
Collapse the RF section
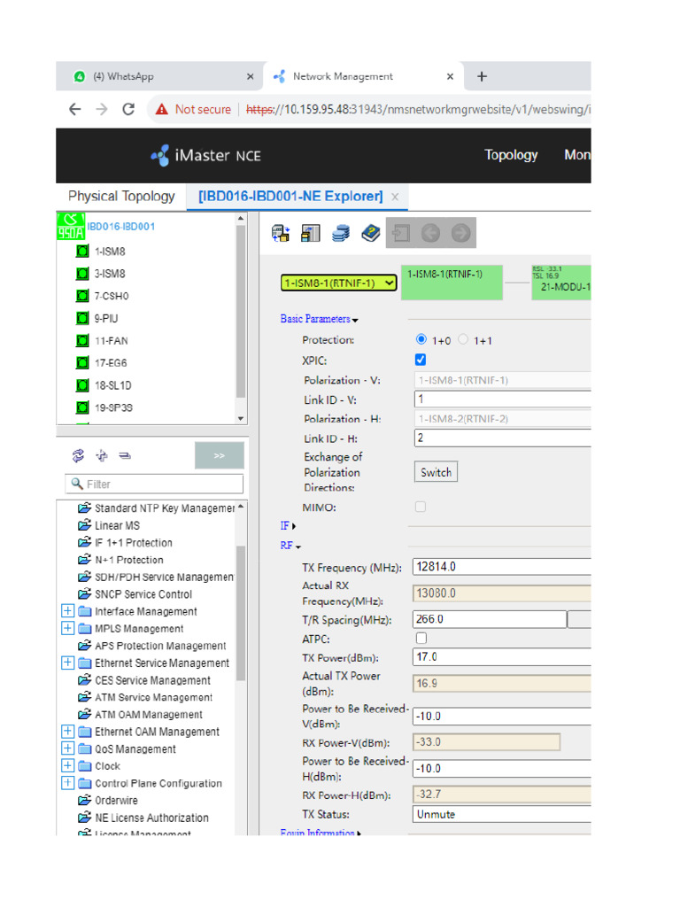click(x=291, y=547)
